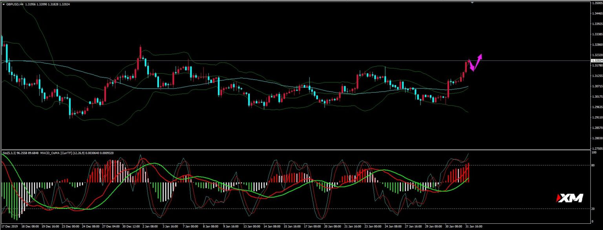
Task: Click the 31 Jan 16:00 time label
Action: [x=473, y=227]
